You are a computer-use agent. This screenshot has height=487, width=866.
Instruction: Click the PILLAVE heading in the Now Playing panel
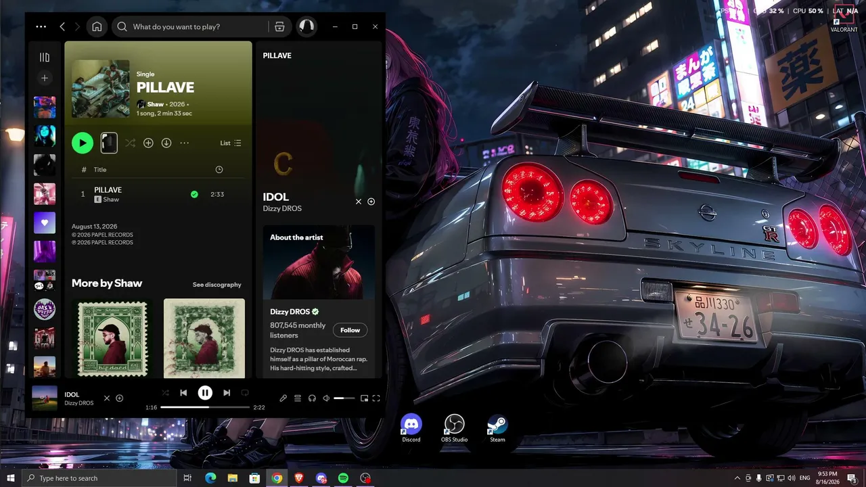click(277, 55)
